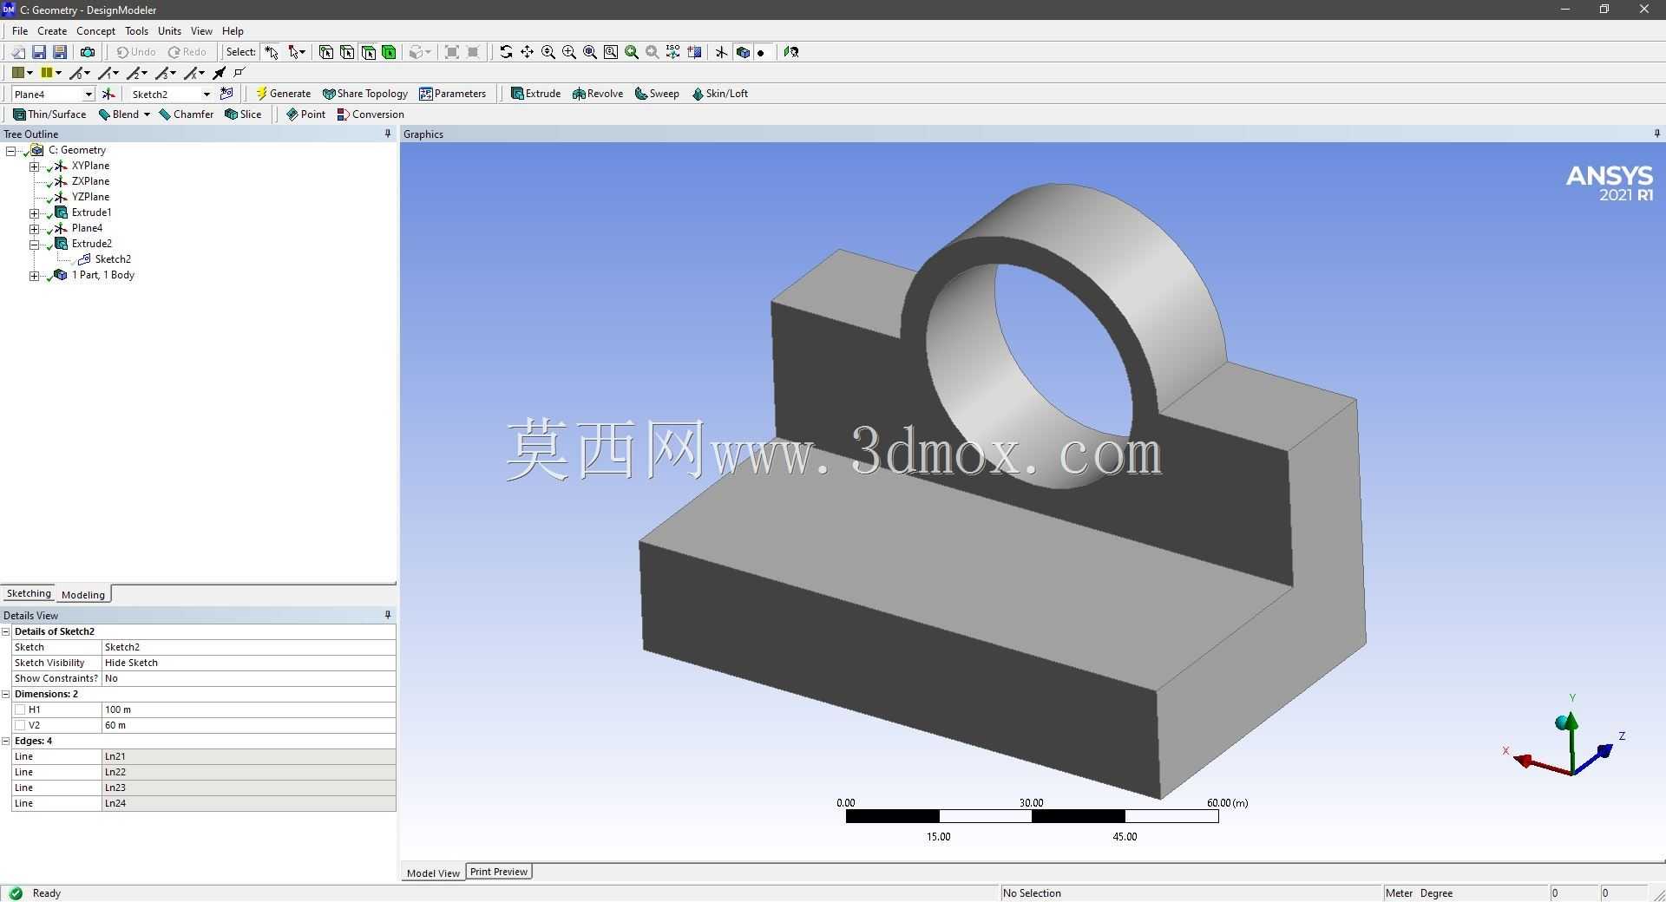Image resolution: width=1666 pixels, height=902 pixels.
Task: Pin the Details View panel
Action: tap(388, 615)
